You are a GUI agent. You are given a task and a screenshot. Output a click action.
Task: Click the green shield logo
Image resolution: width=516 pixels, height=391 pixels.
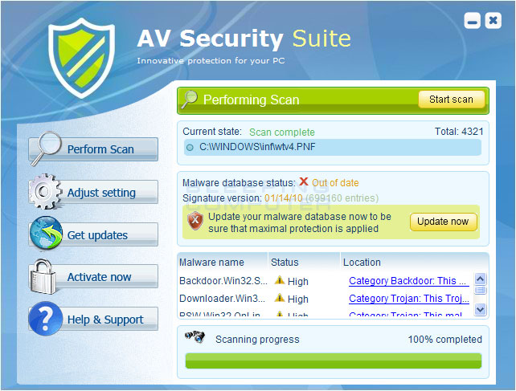click(81, 58)
